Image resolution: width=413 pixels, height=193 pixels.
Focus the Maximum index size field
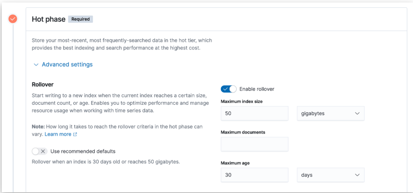[x=254, y=114]
